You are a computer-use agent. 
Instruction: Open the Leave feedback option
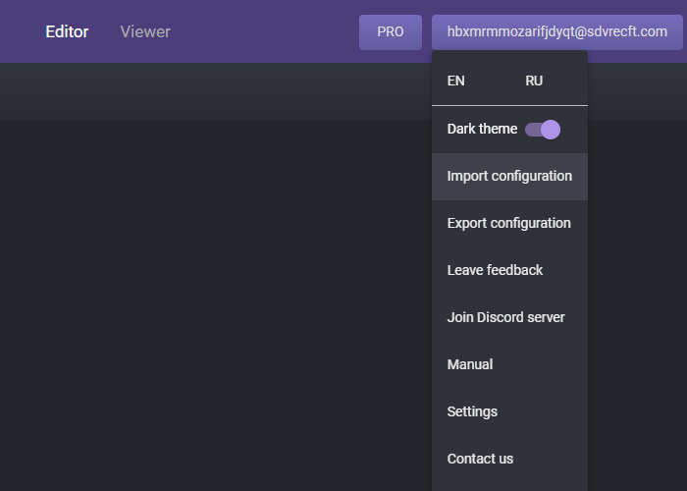tap(509, 270)
